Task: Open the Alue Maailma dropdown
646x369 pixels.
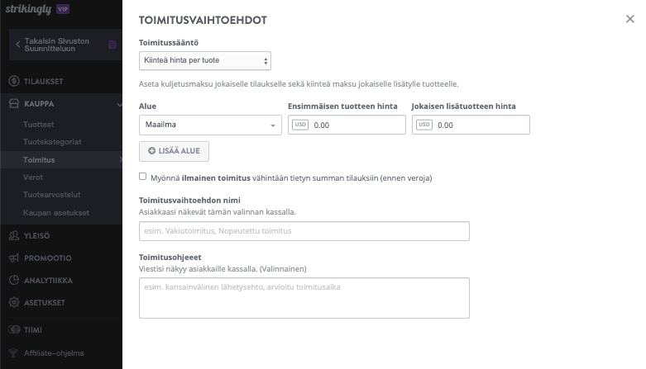Action: click(x=210, y=125)
